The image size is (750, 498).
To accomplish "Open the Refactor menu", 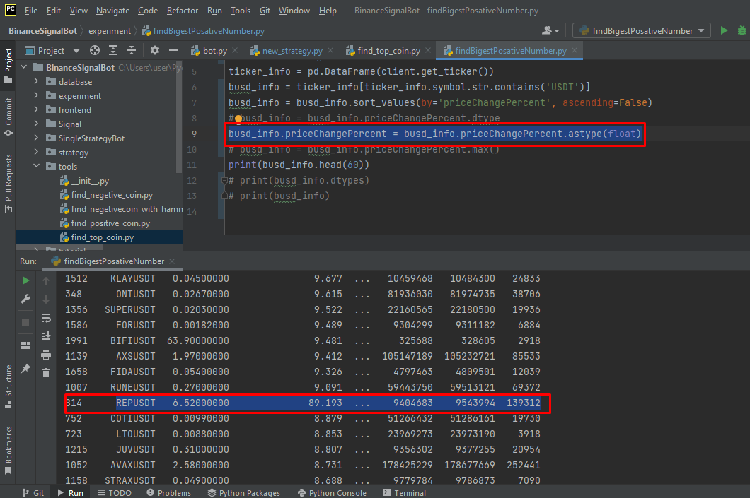I will [183, 11].
